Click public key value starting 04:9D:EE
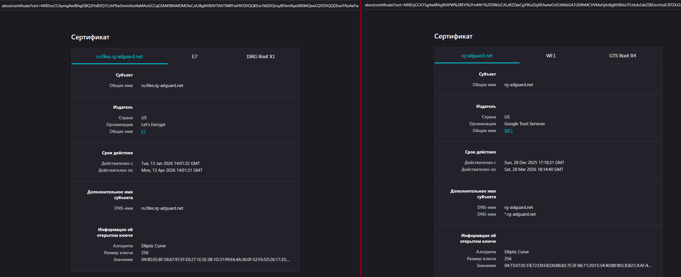Screen dimensions: 681x277 [216, 260]
